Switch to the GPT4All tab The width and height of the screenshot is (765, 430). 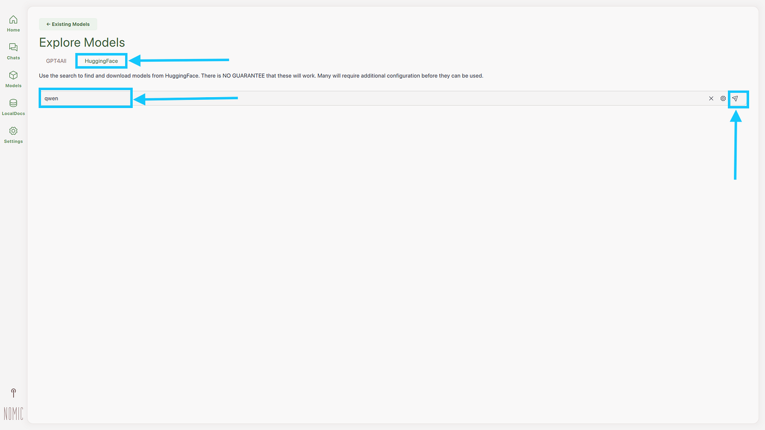pyautogui.click(x=56, y=61)
